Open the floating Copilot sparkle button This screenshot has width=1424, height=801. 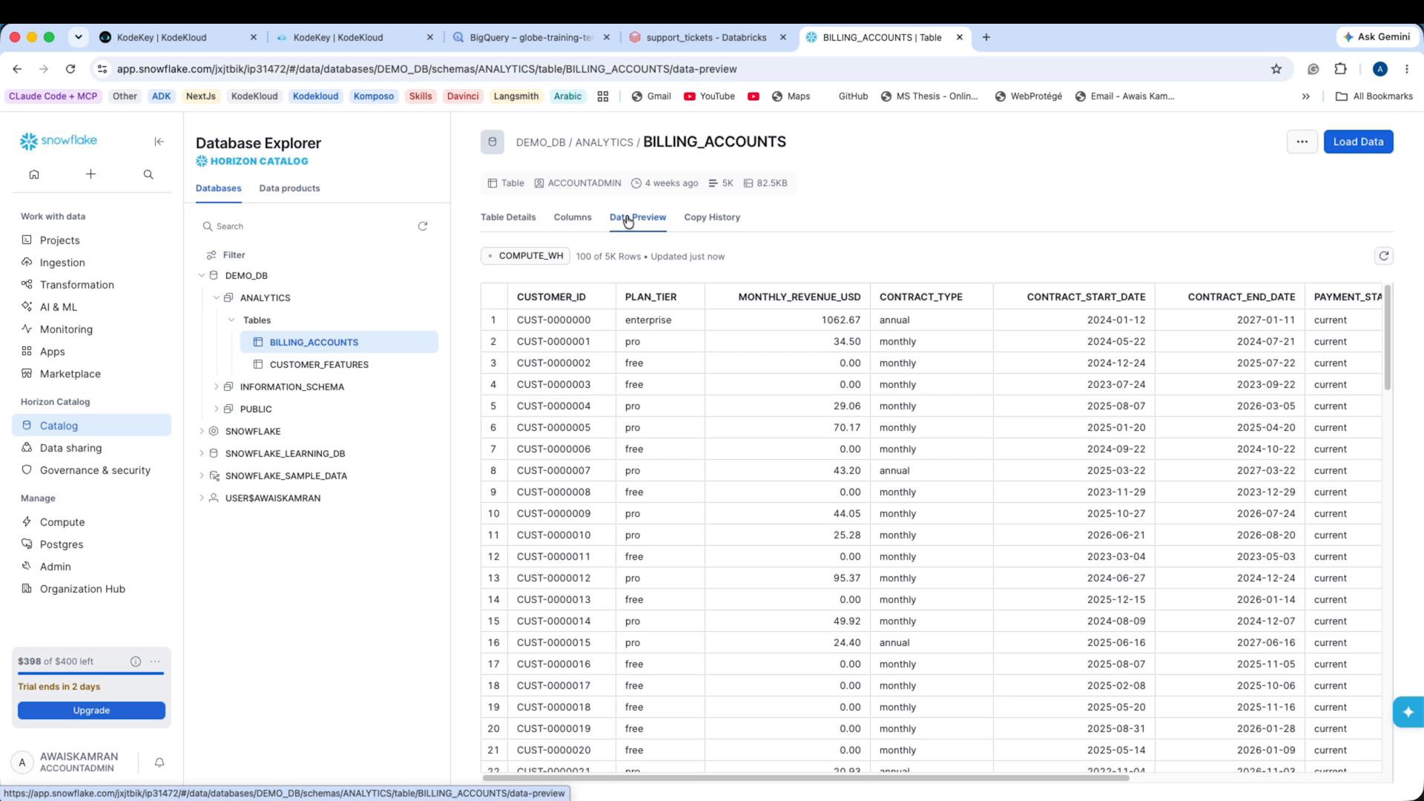tap(1408, 712)
